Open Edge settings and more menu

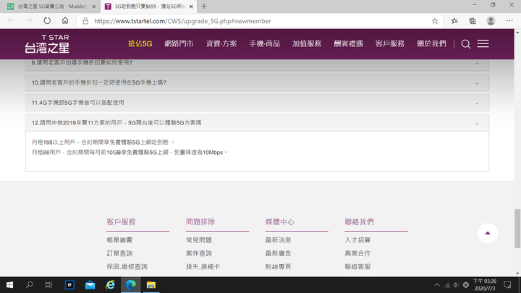pyautogui.click(x=509, y=21)
